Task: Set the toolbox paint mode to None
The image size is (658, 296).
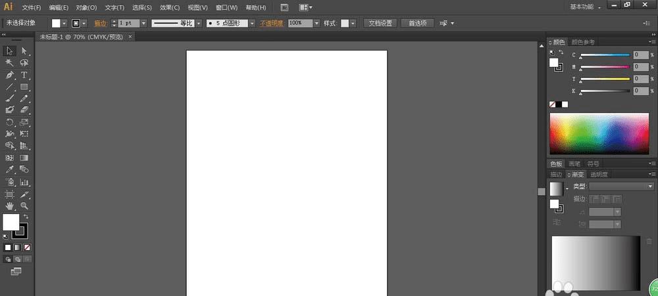Action: (x=27, y=247)
